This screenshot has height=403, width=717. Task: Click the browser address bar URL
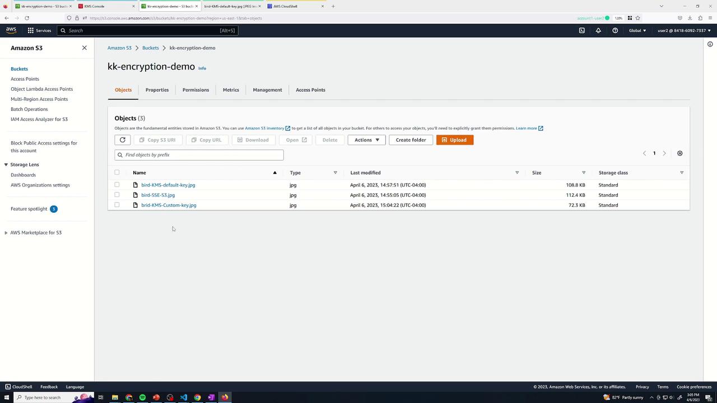pos(176,18)
